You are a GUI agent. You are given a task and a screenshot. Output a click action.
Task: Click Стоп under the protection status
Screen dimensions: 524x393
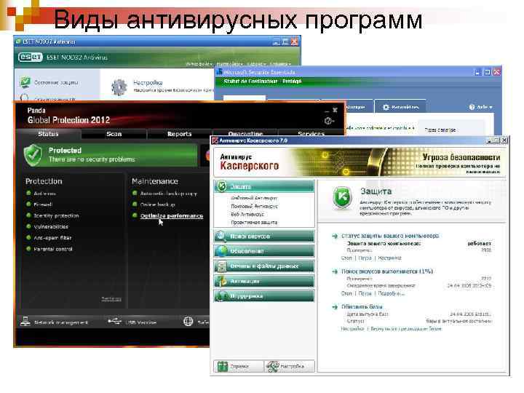(346, 258)
